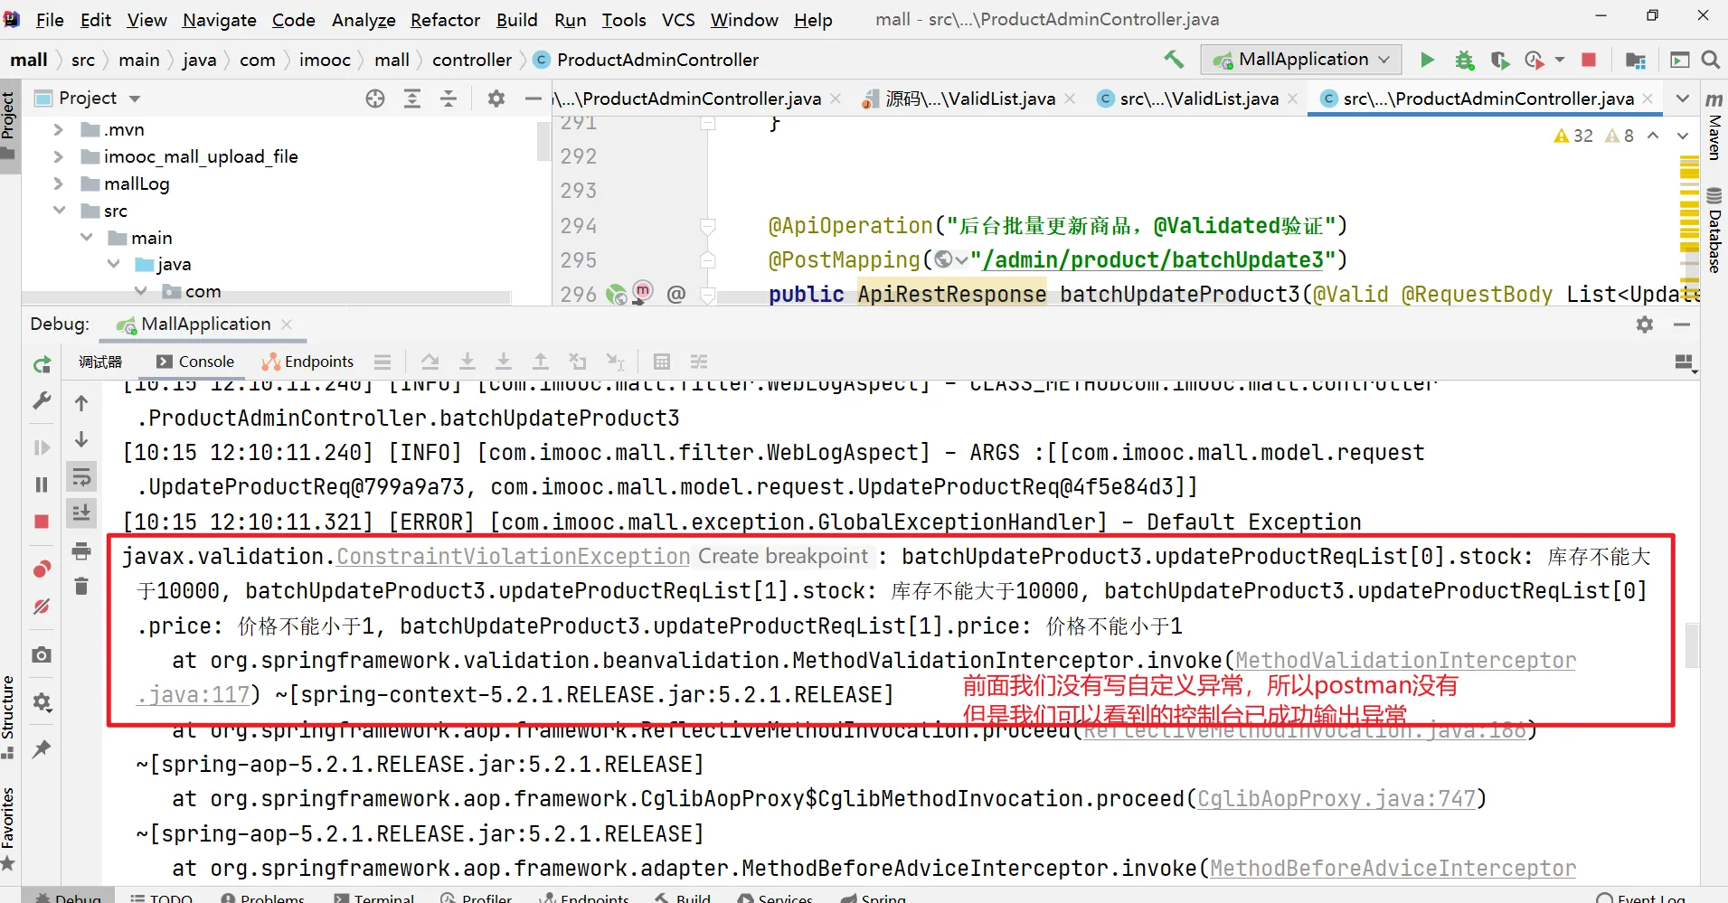Open the Refactor menu
The image size is (1728, 903).
[x=445, y=20]
